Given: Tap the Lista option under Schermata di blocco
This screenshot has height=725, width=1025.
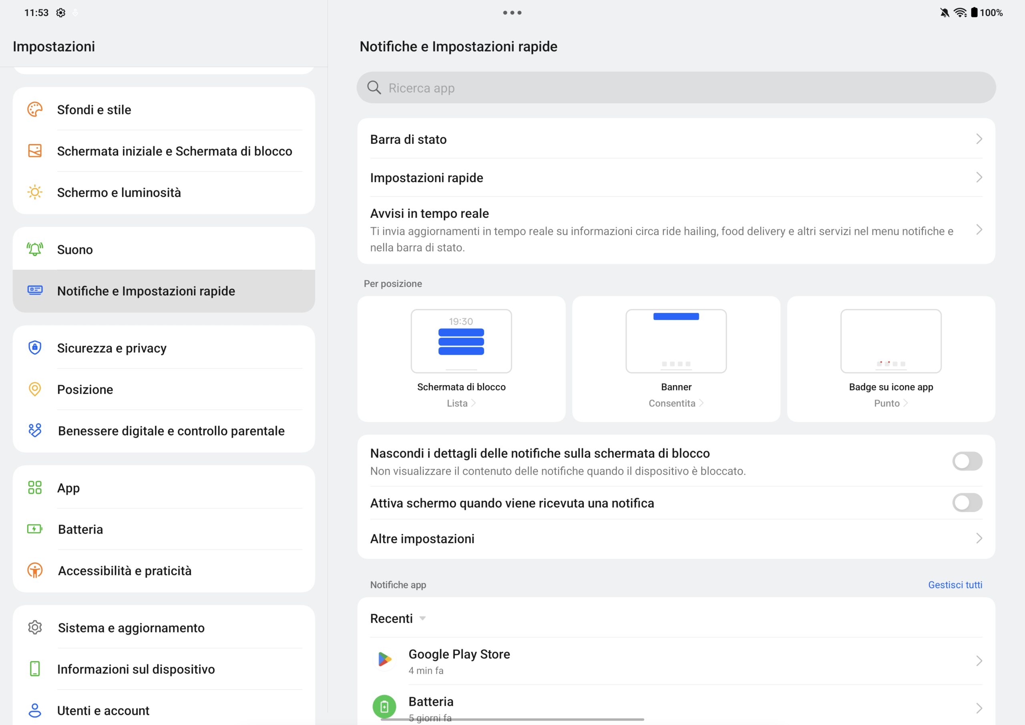Looking at the screenshot, I should tap(461, 403).
